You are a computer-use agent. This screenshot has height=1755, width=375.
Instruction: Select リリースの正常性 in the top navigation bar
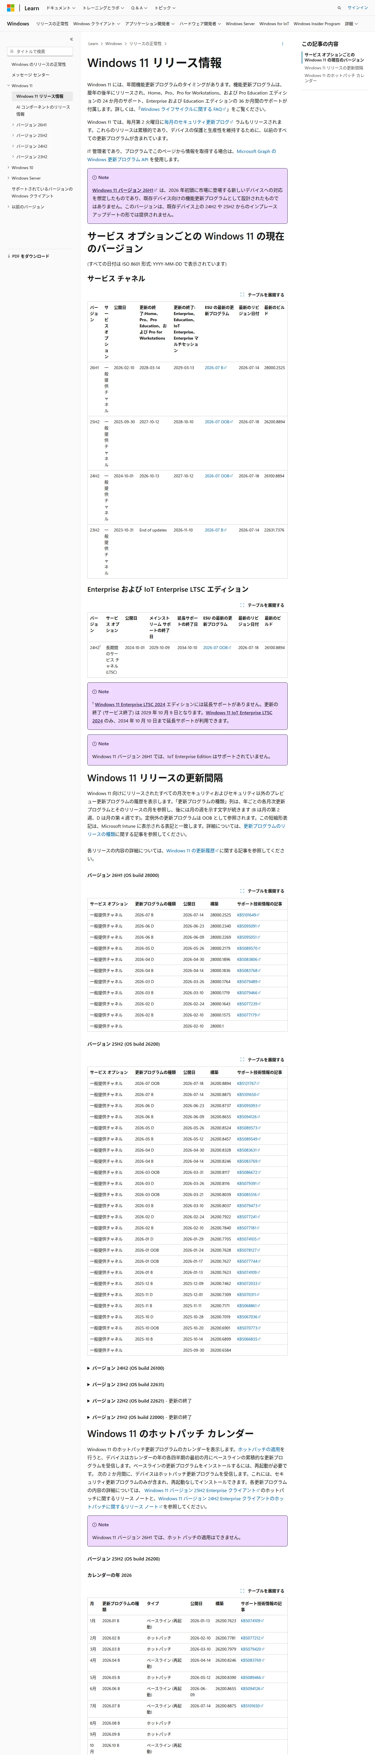click(52, 24)
